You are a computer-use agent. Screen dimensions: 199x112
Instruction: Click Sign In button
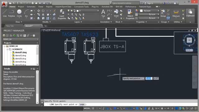149,3
